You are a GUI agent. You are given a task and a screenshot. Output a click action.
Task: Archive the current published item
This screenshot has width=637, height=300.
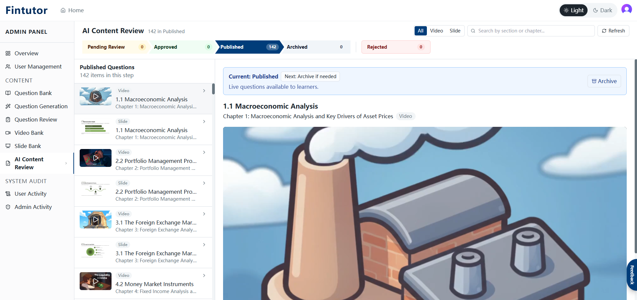(x=604, y=81)
